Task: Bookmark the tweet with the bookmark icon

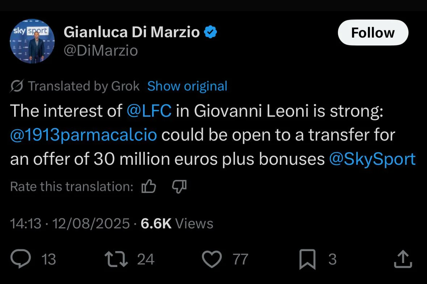Action: (307, 259)
